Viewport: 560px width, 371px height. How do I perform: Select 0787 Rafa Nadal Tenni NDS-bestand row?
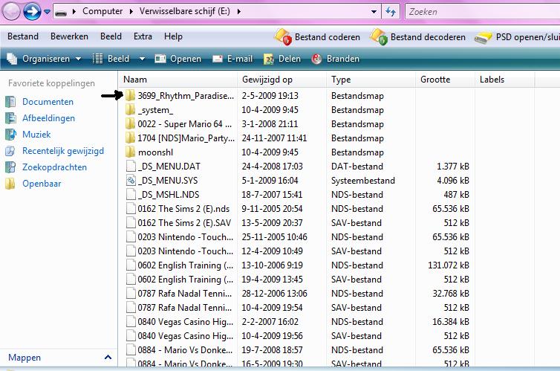tap(298, 294)
